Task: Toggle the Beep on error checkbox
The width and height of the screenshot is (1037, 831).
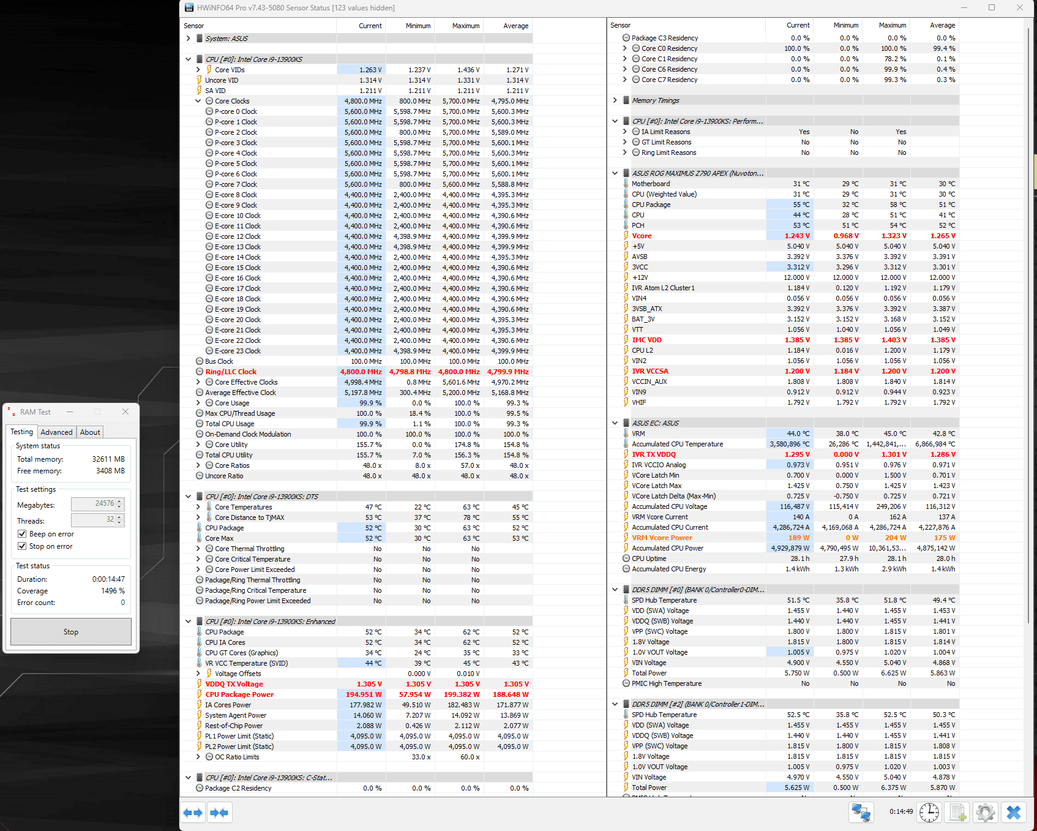Action: click(x=22, y=534)
